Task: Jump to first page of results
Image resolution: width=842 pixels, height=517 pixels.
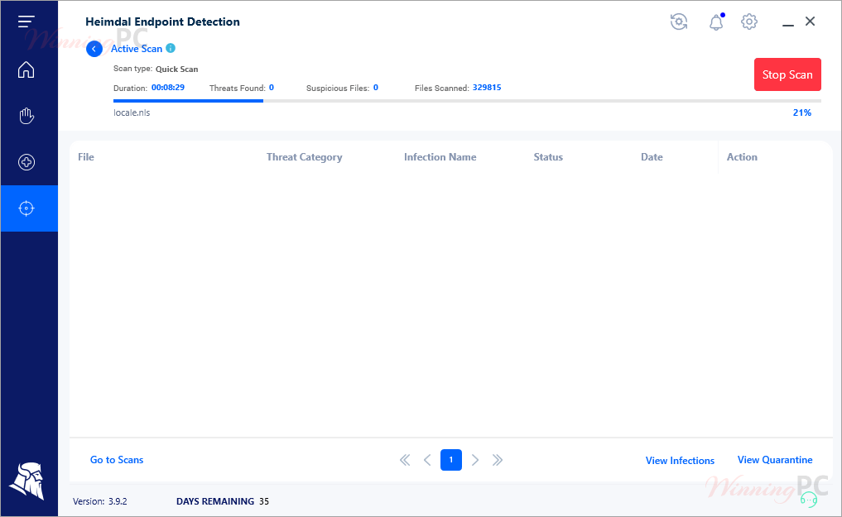Action: 405,460
